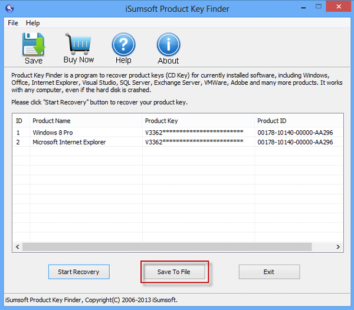This screenshot has width=354, height=310.
Task: Open the Help menu
Action: 32,23
